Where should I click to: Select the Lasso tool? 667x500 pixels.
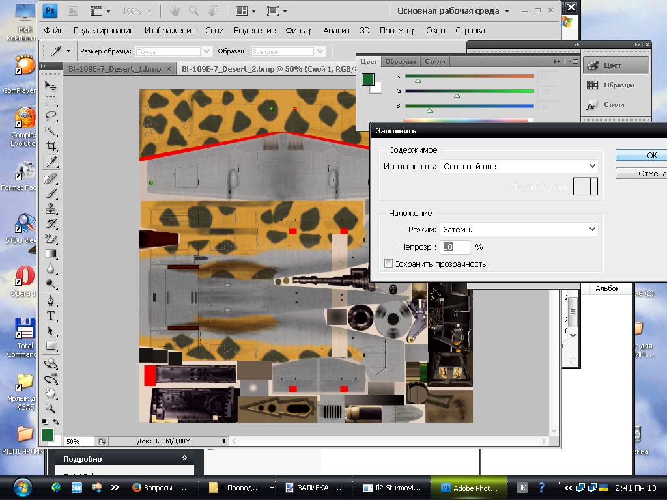[51, 116]
